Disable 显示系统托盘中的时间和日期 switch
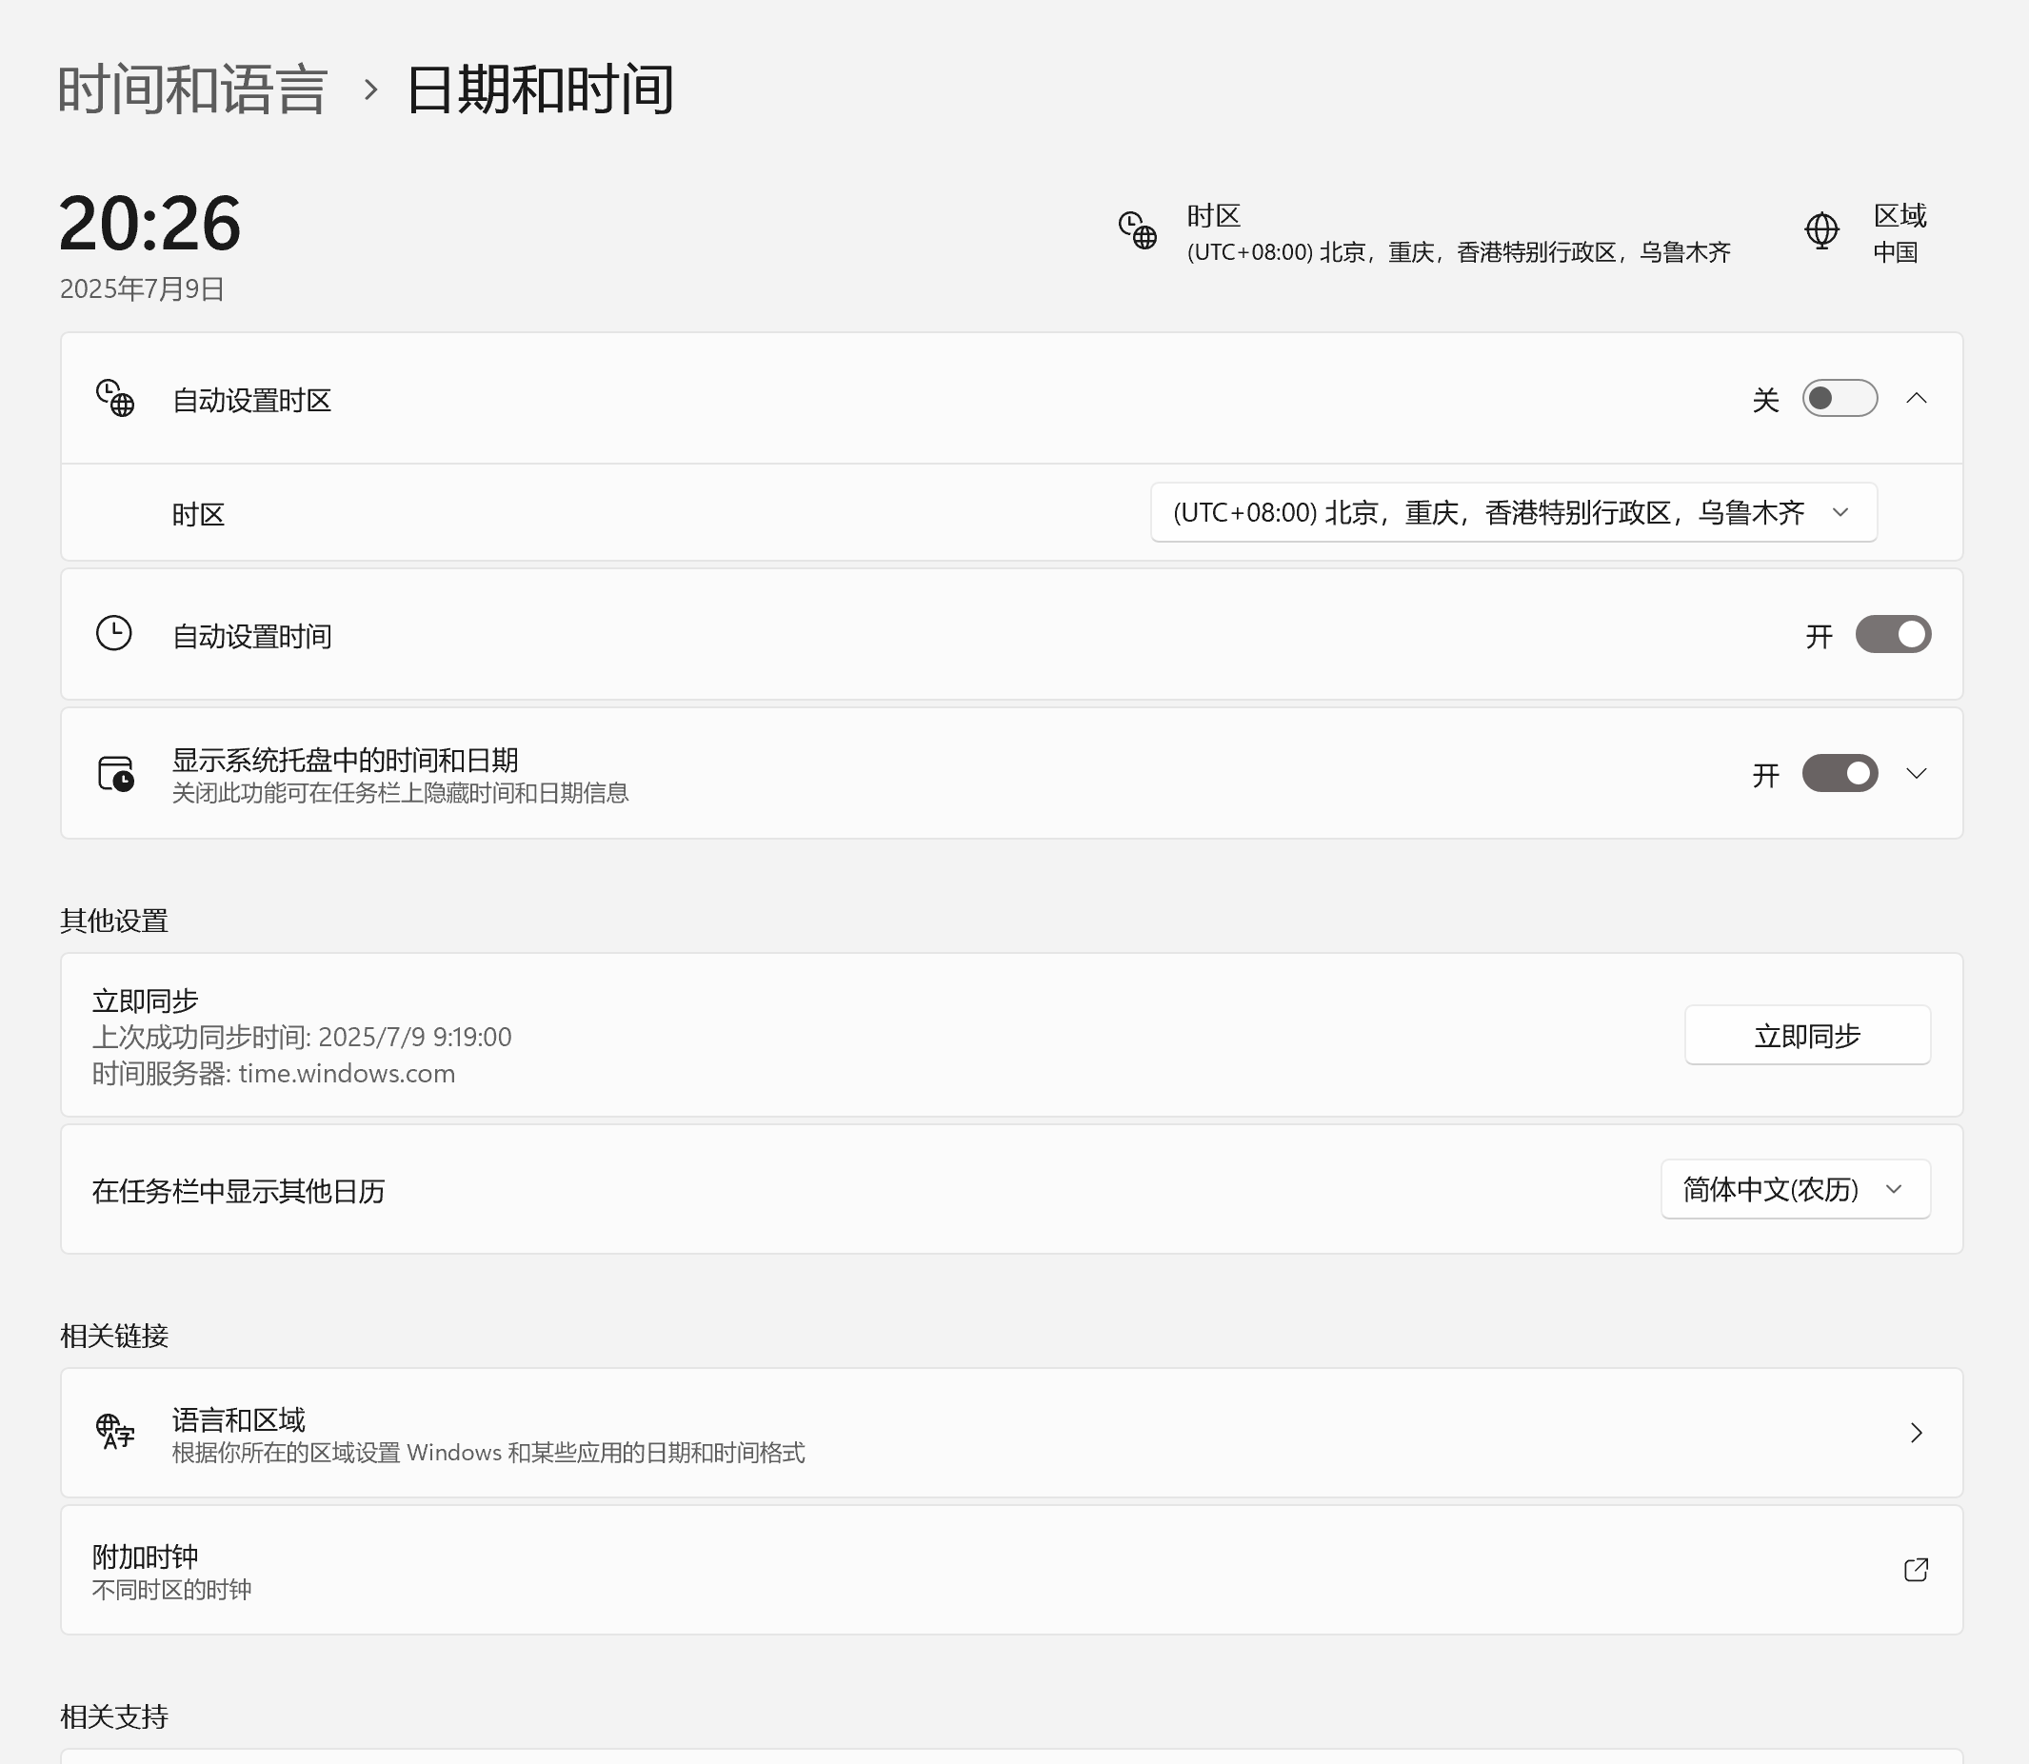 [x=1839, y=774]
